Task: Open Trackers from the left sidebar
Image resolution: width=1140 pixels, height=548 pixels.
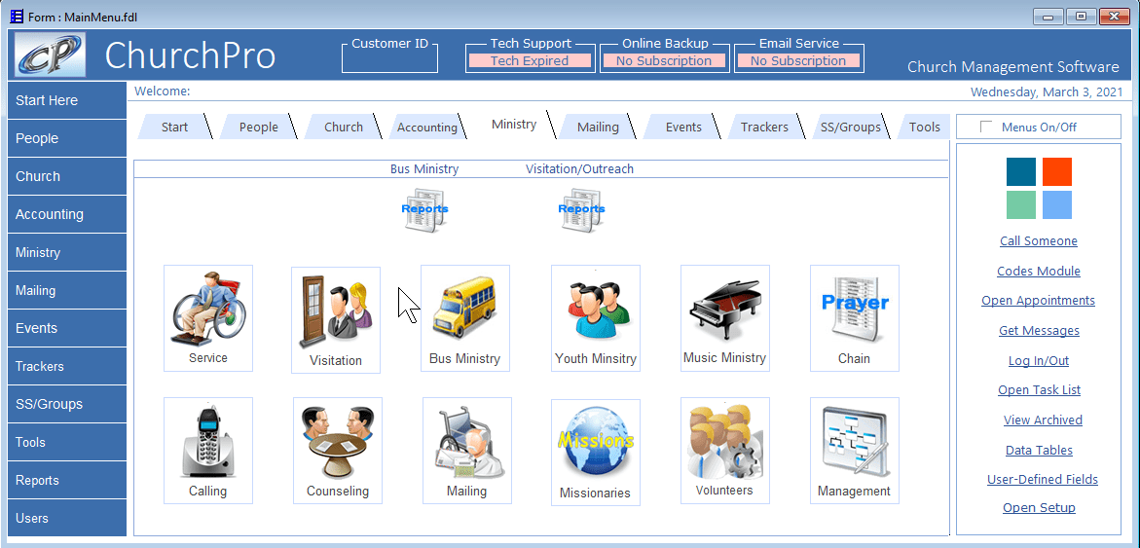Action: click(x=67, y=366)
